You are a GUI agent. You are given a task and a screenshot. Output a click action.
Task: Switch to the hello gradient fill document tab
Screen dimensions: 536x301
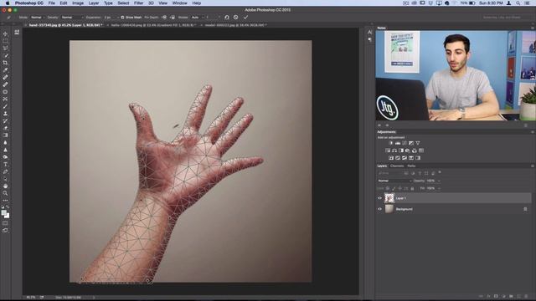[x=153, y=25]
